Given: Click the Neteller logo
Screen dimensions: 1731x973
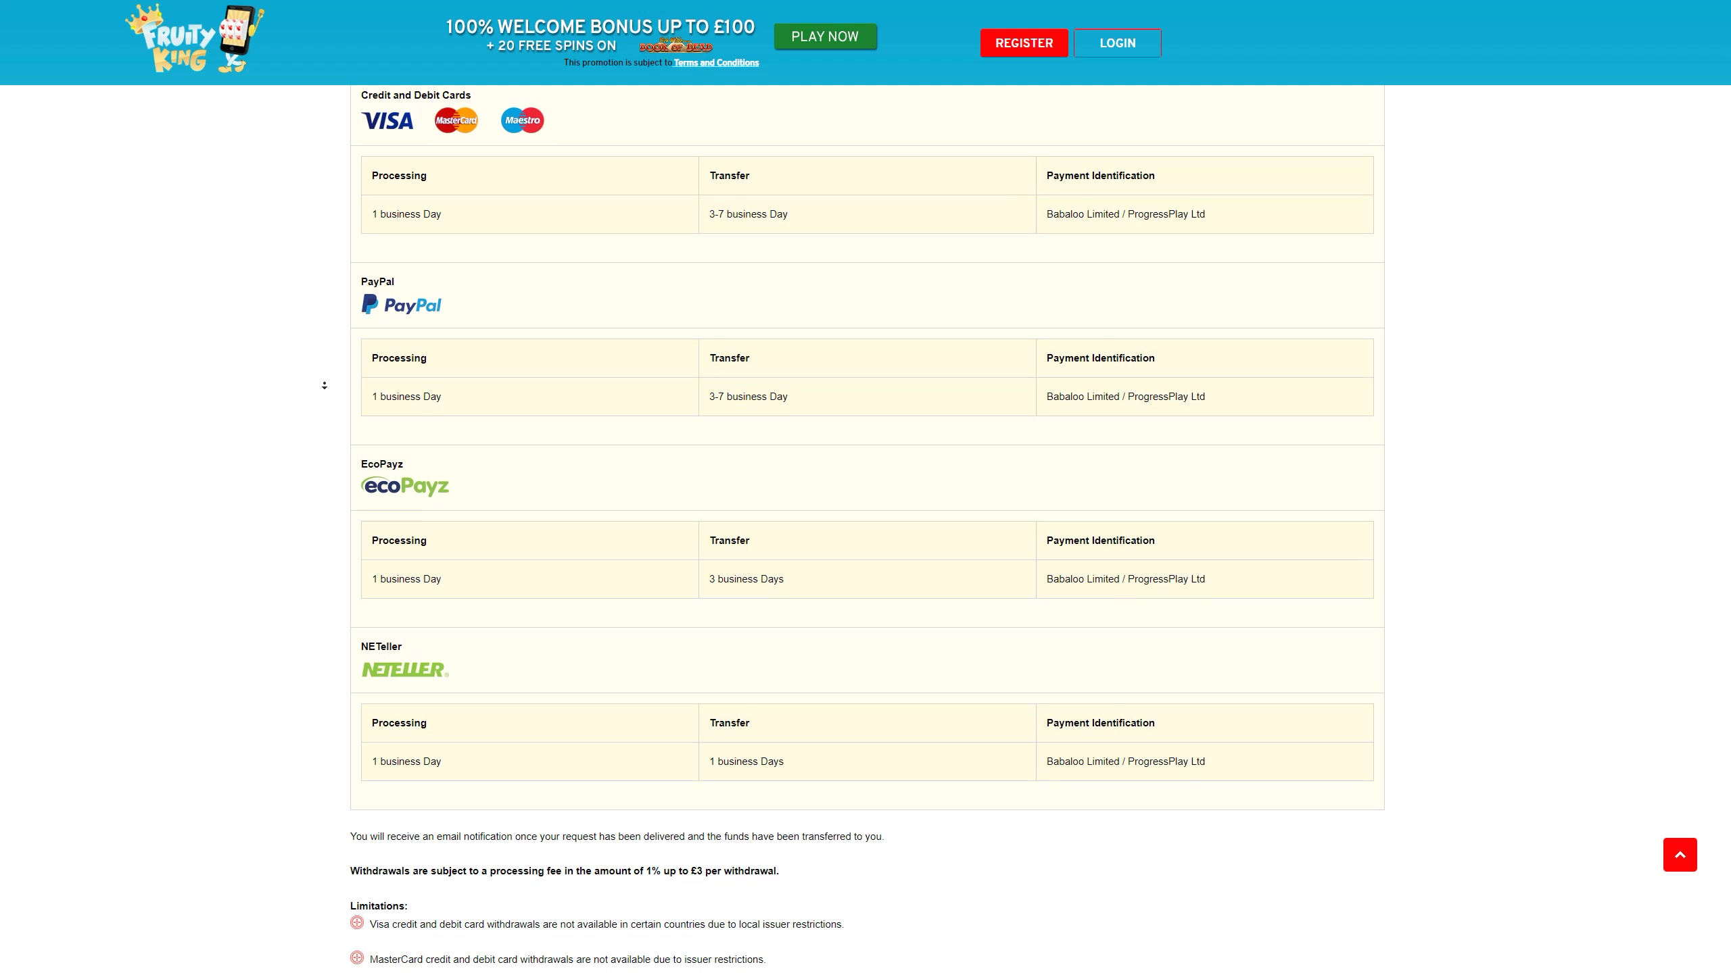Looking at the screenshot, I should (x=405, y=669).
